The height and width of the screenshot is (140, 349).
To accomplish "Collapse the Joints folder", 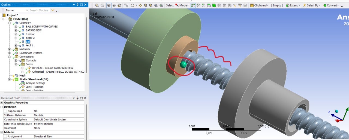I will (x=16, y=64).
